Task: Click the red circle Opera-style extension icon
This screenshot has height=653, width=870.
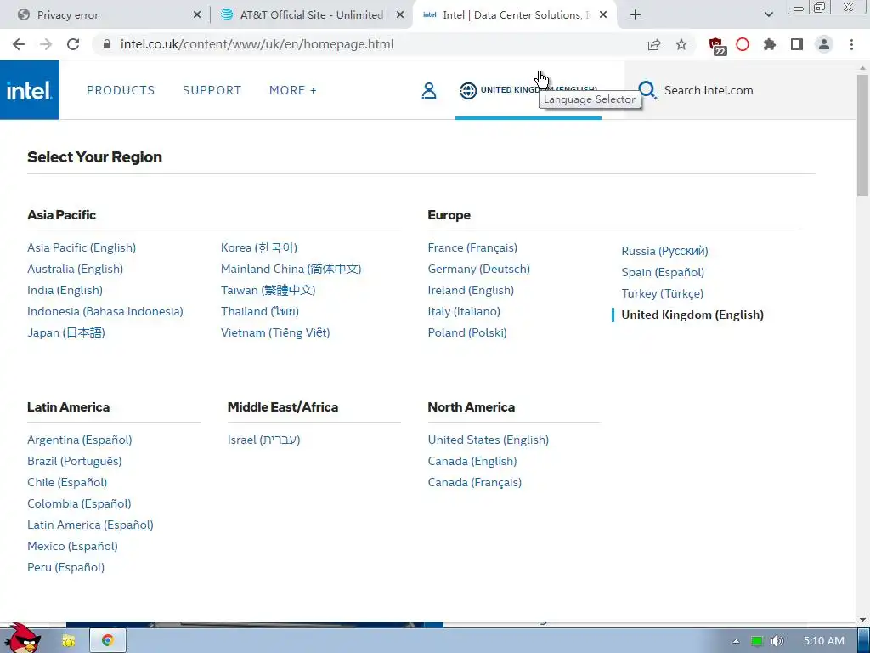Action: [743, 44]
